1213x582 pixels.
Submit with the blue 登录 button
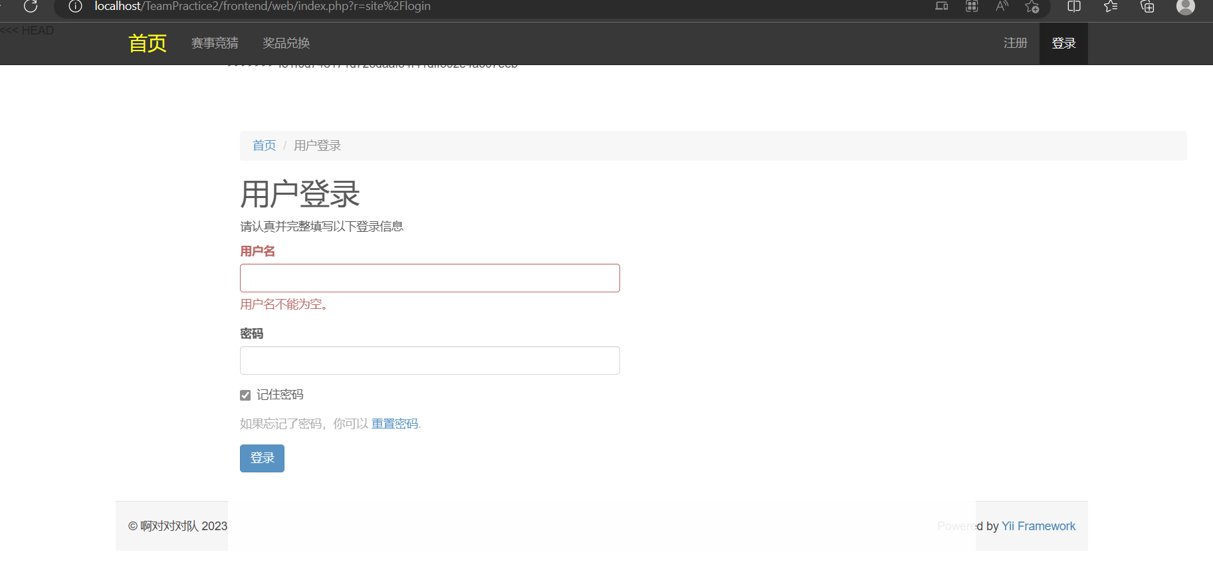(x=262, y=458)
